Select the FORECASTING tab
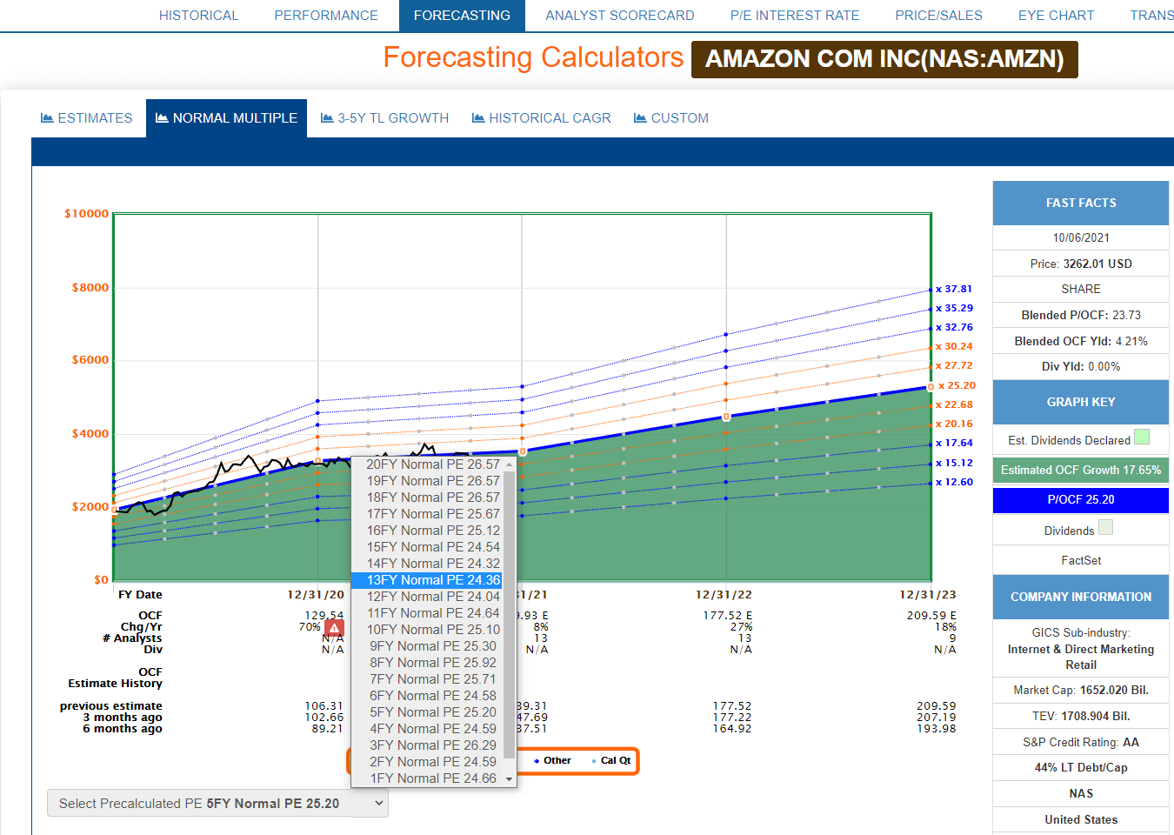 [x=462, y=16]
